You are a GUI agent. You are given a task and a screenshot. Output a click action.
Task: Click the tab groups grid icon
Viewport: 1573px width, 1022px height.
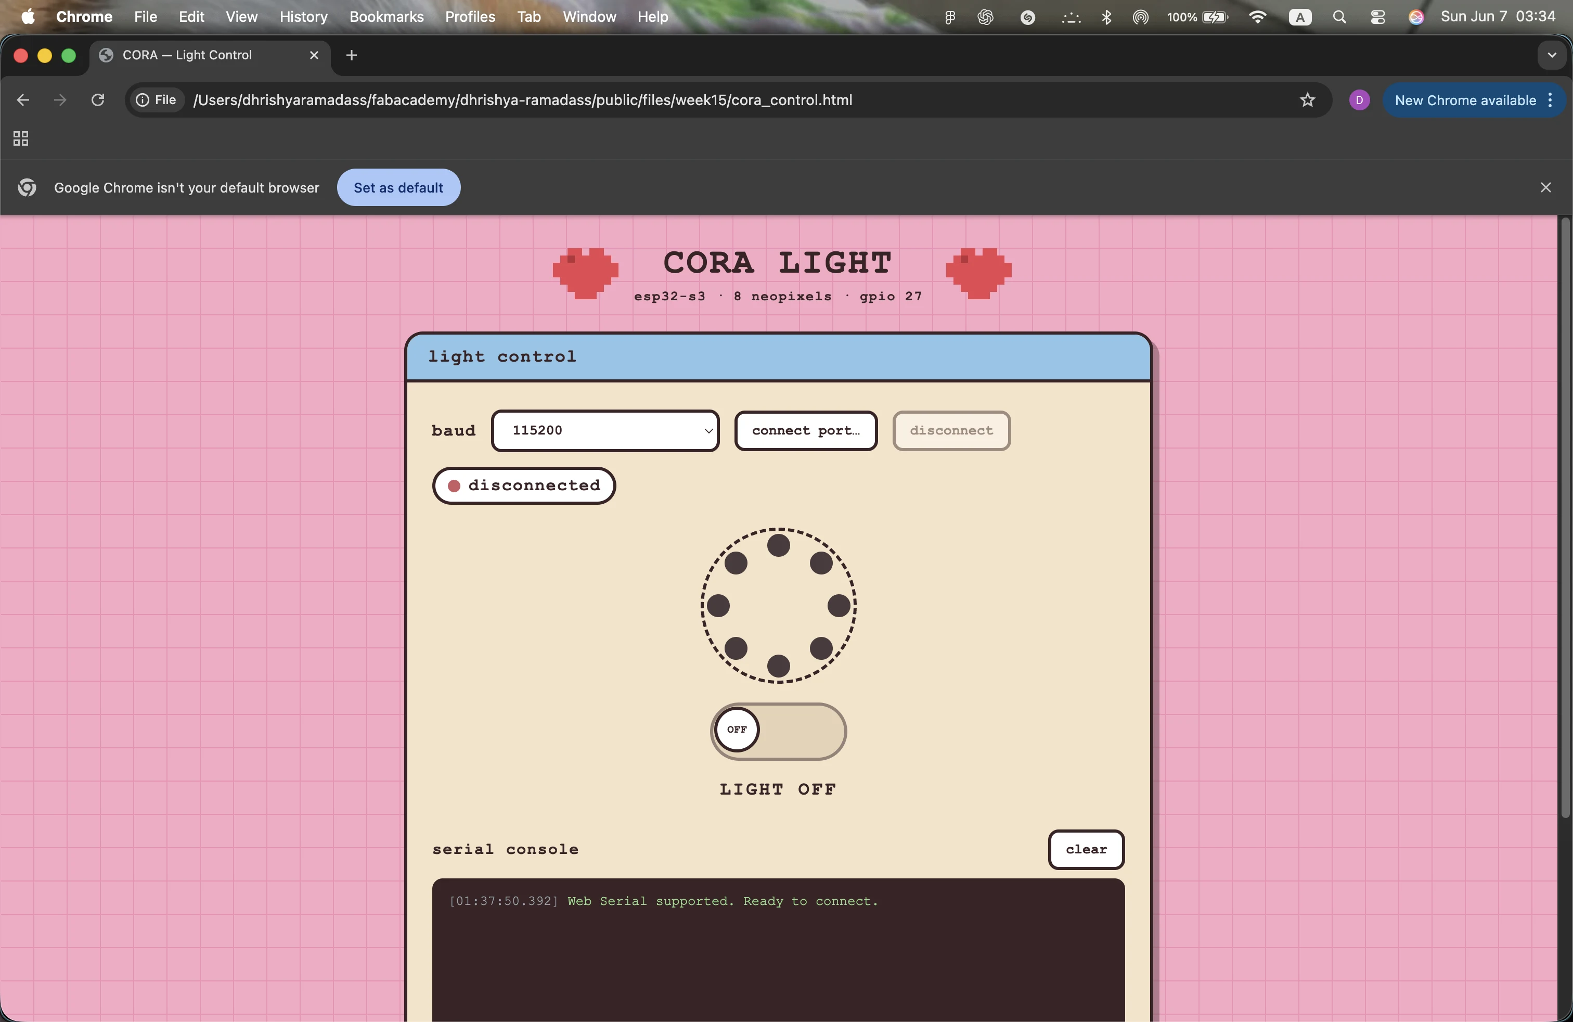click(20, 138)
